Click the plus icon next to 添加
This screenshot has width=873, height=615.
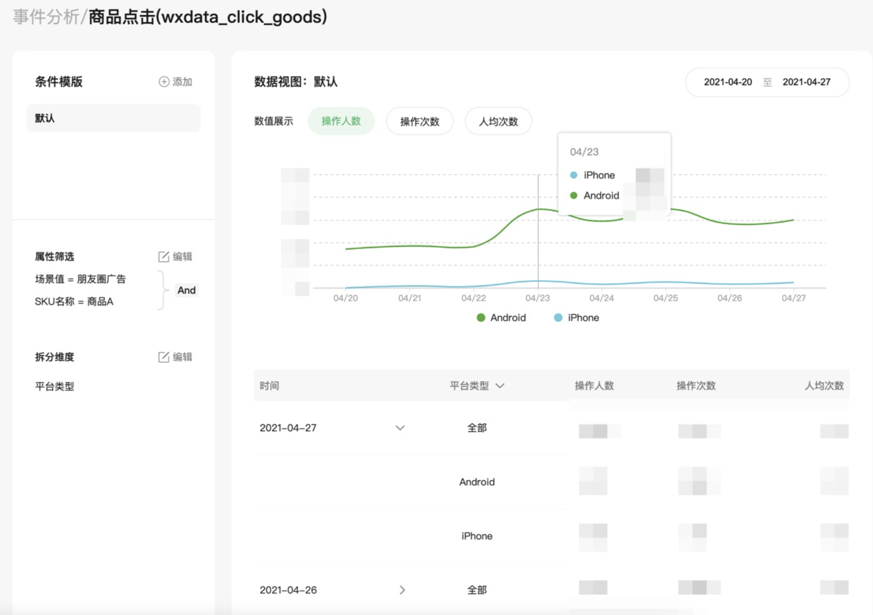tap(164, 82)
